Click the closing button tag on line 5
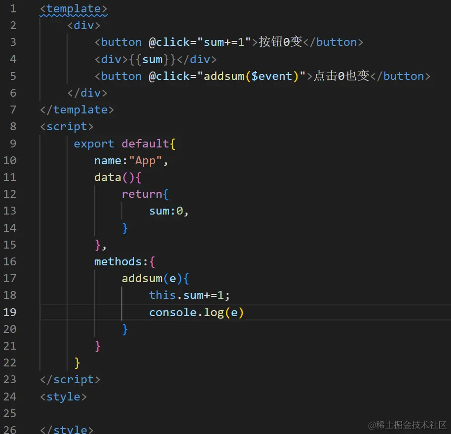This screenshot has width=451, height=434. pyautogui.click(x=400, y=76)
